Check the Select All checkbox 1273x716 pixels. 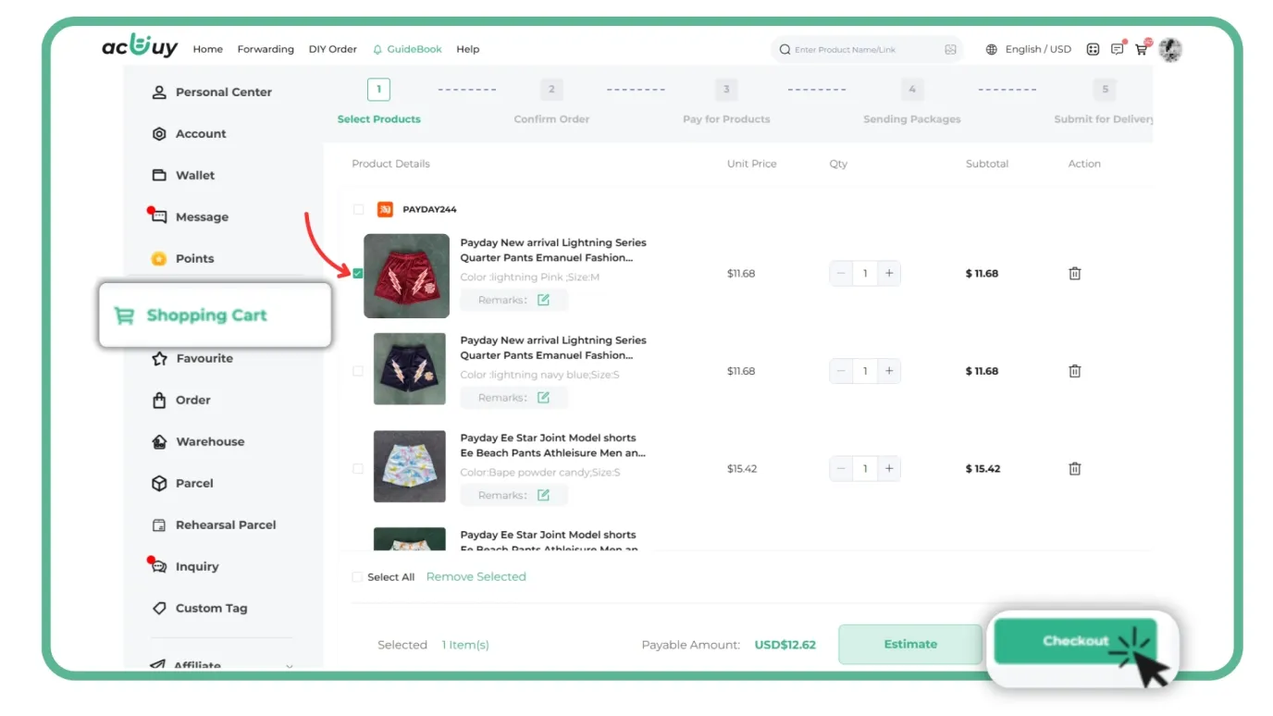357,577
